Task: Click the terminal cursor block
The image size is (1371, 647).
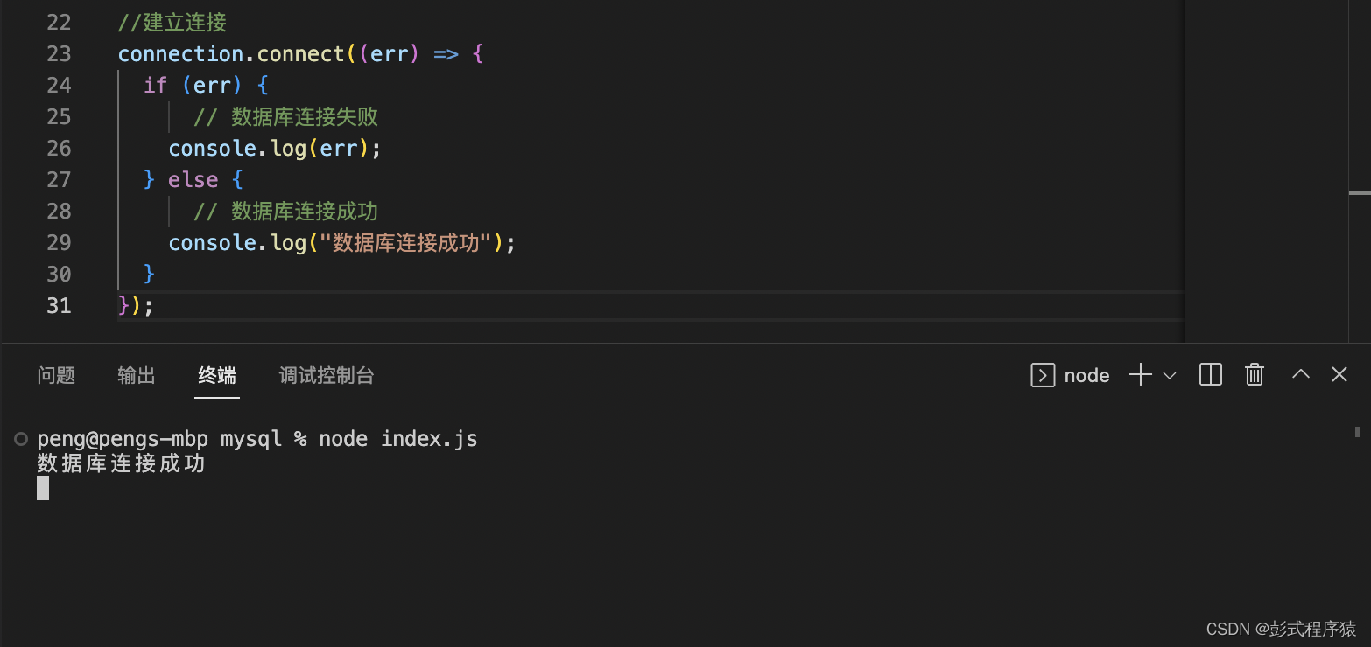Action: (x=43, y=488)
